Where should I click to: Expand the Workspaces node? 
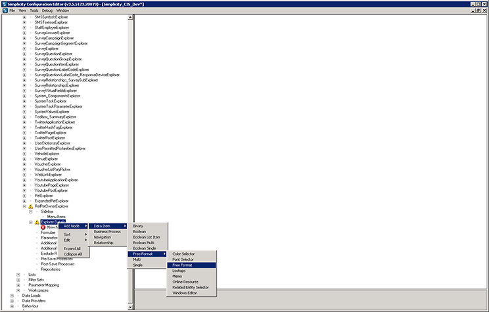click(x=18, y=290)
